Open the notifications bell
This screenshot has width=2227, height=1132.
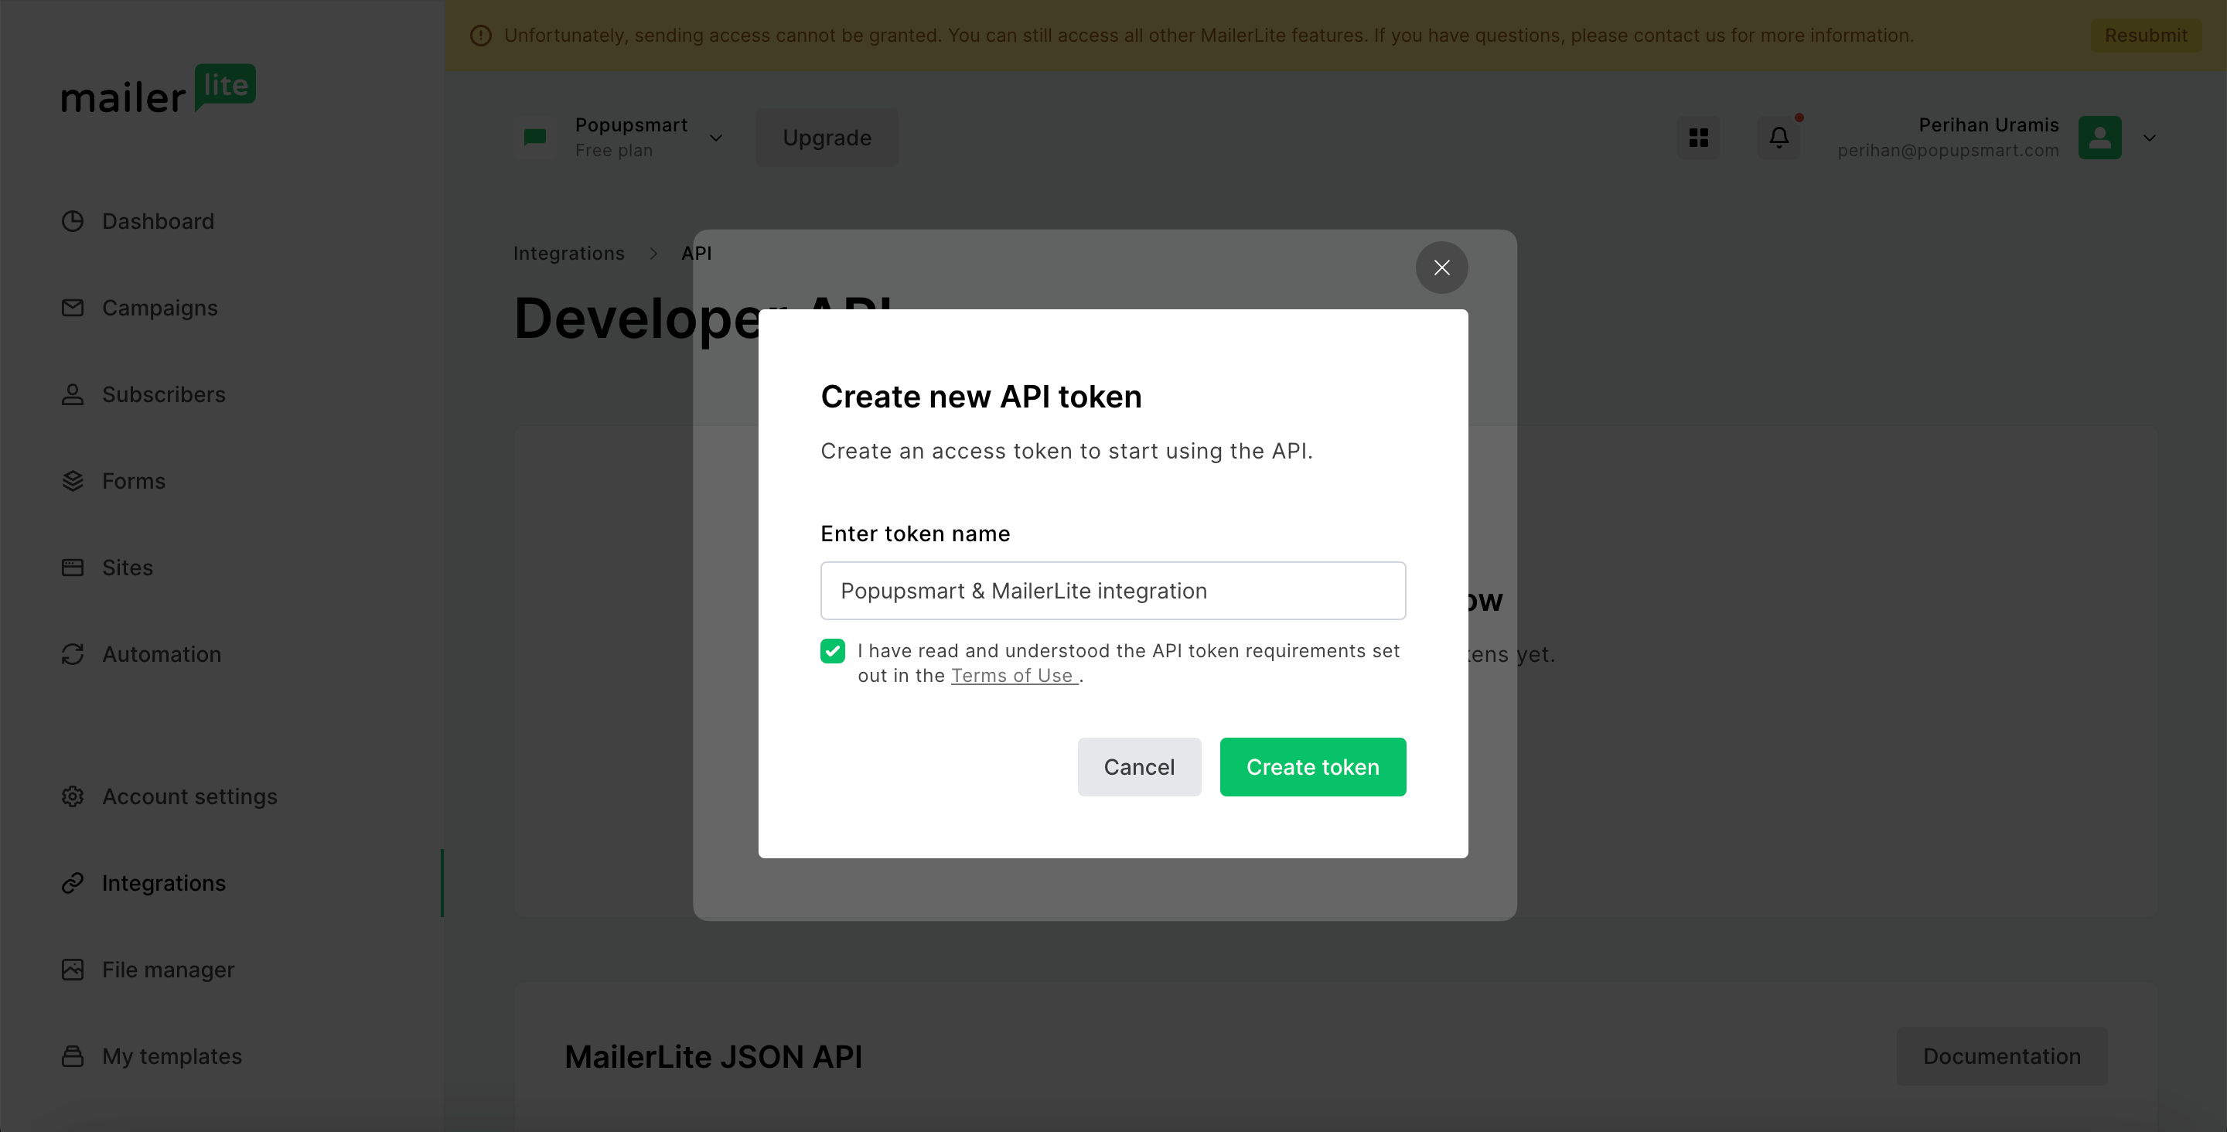click(1779, 137)
